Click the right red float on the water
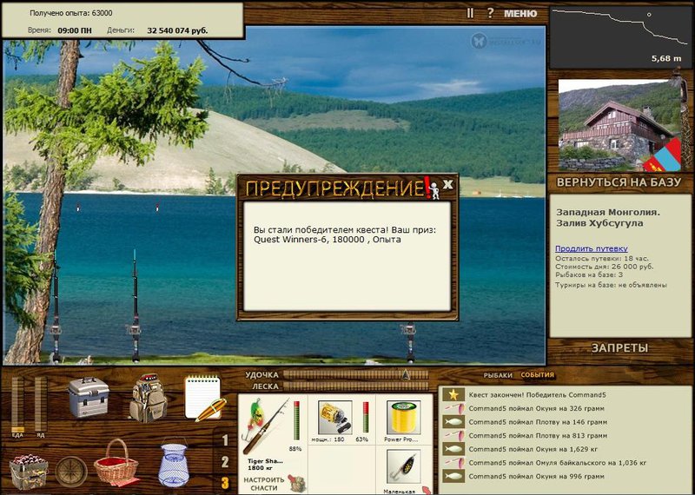 [x=157, y=206]
